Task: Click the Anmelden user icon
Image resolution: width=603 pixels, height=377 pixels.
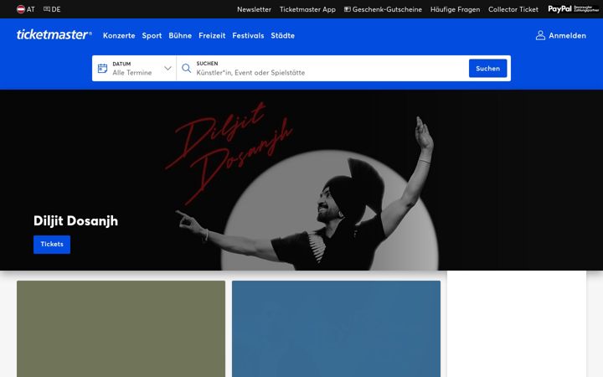Action: point(540,35)
